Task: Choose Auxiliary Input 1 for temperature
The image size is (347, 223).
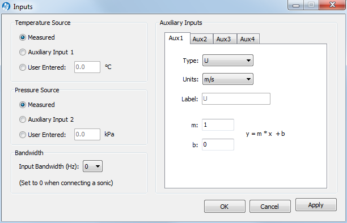Action: 23,52
